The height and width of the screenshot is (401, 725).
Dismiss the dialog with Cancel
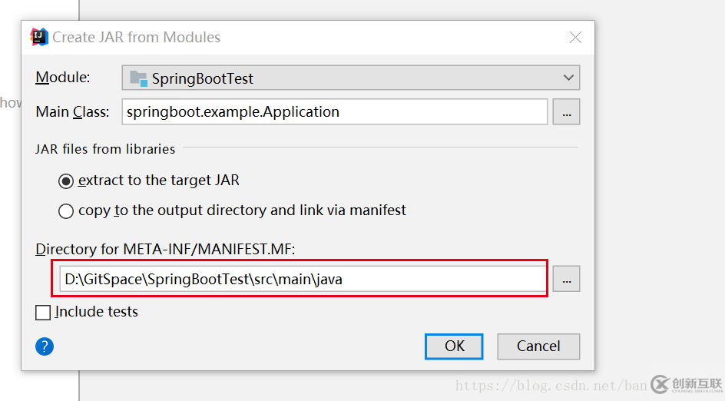tap(538, 346)
